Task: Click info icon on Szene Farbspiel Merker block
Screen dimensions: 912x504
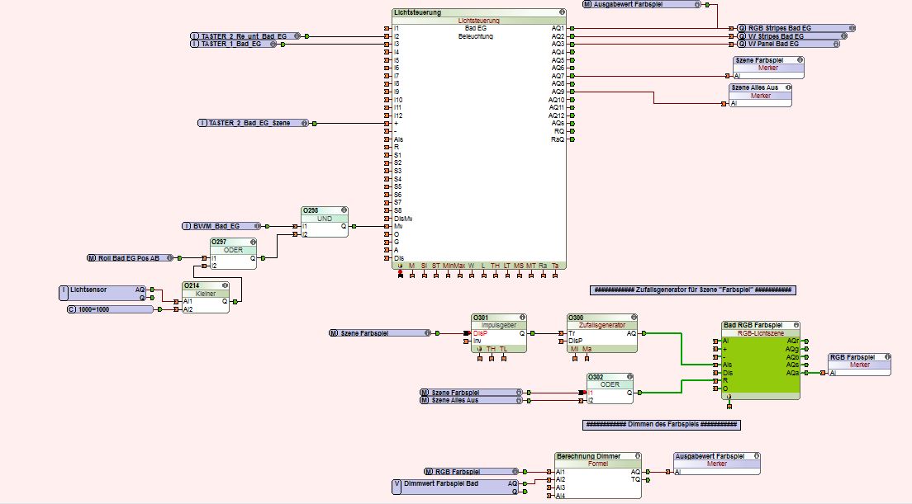Action: coord(800,60)
